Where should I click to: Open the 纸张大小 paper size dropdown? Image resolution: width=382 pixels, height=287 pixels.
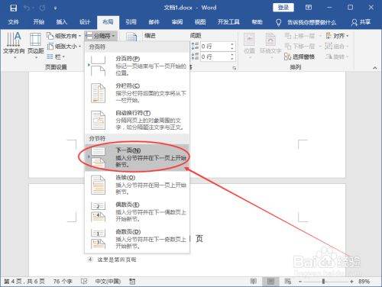[63, 47]
